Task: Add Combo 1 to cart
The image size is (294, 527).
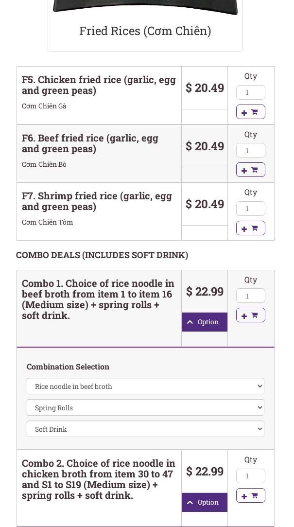Action: tap(250, 315)
